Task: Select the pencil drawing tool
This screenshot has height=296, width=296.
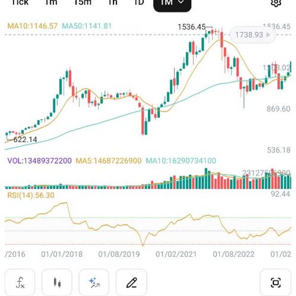Action: coord(131,283)
